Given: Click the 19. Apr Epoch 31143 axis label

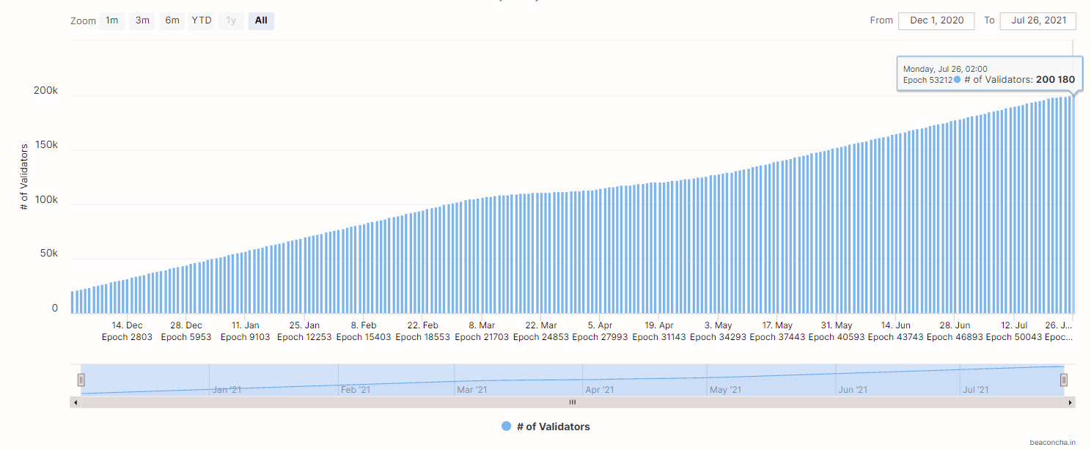Looking at the screenshot, I should point(659,331).
